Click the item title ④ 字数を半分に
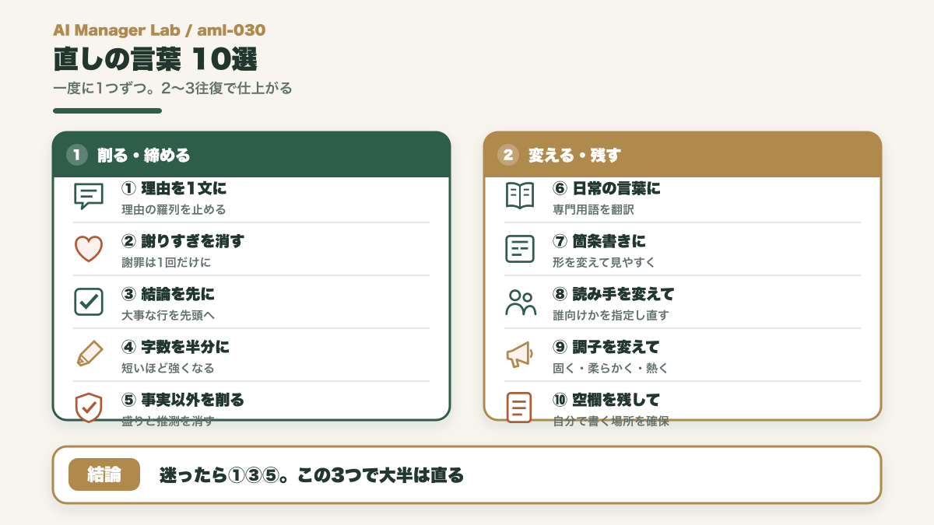This screenshot has height=525, width=934. click(175, 347)
